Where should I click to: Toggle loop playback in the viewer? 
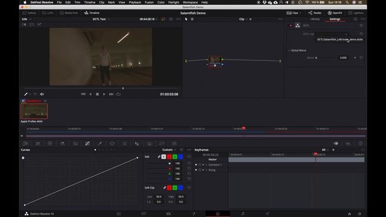pyautogui.click(x=118, y=94)
